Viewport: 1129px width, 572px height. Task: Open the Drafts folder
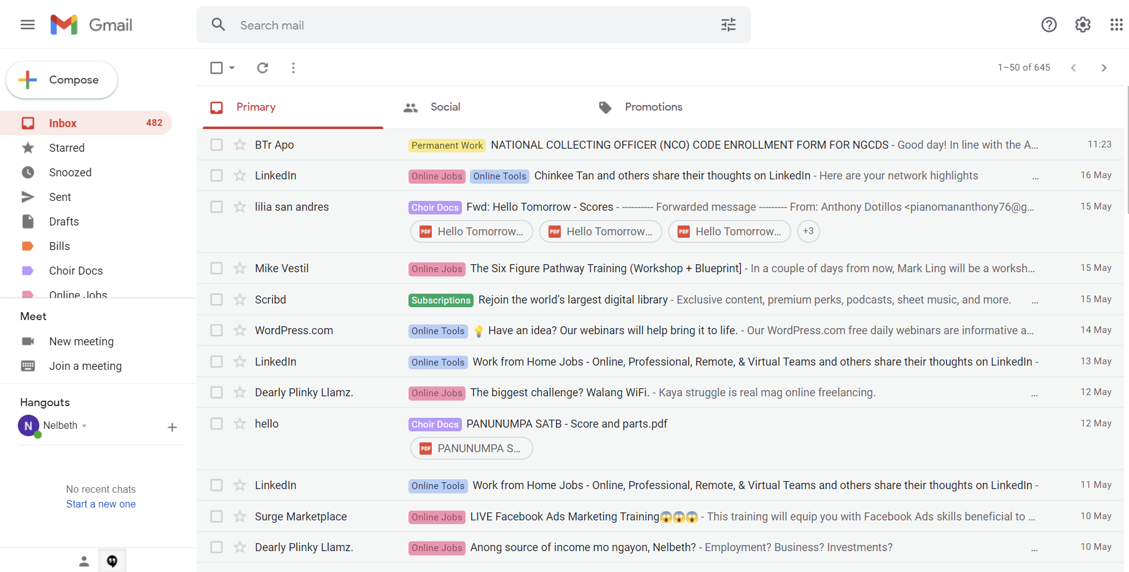click(86, 221)
